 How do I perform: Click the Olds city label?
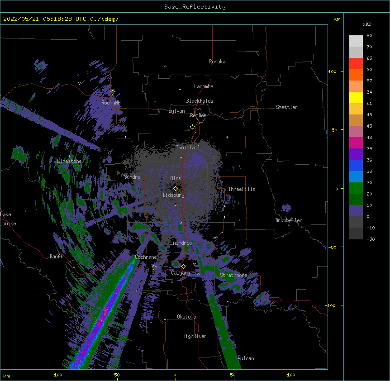coord(176,178)
